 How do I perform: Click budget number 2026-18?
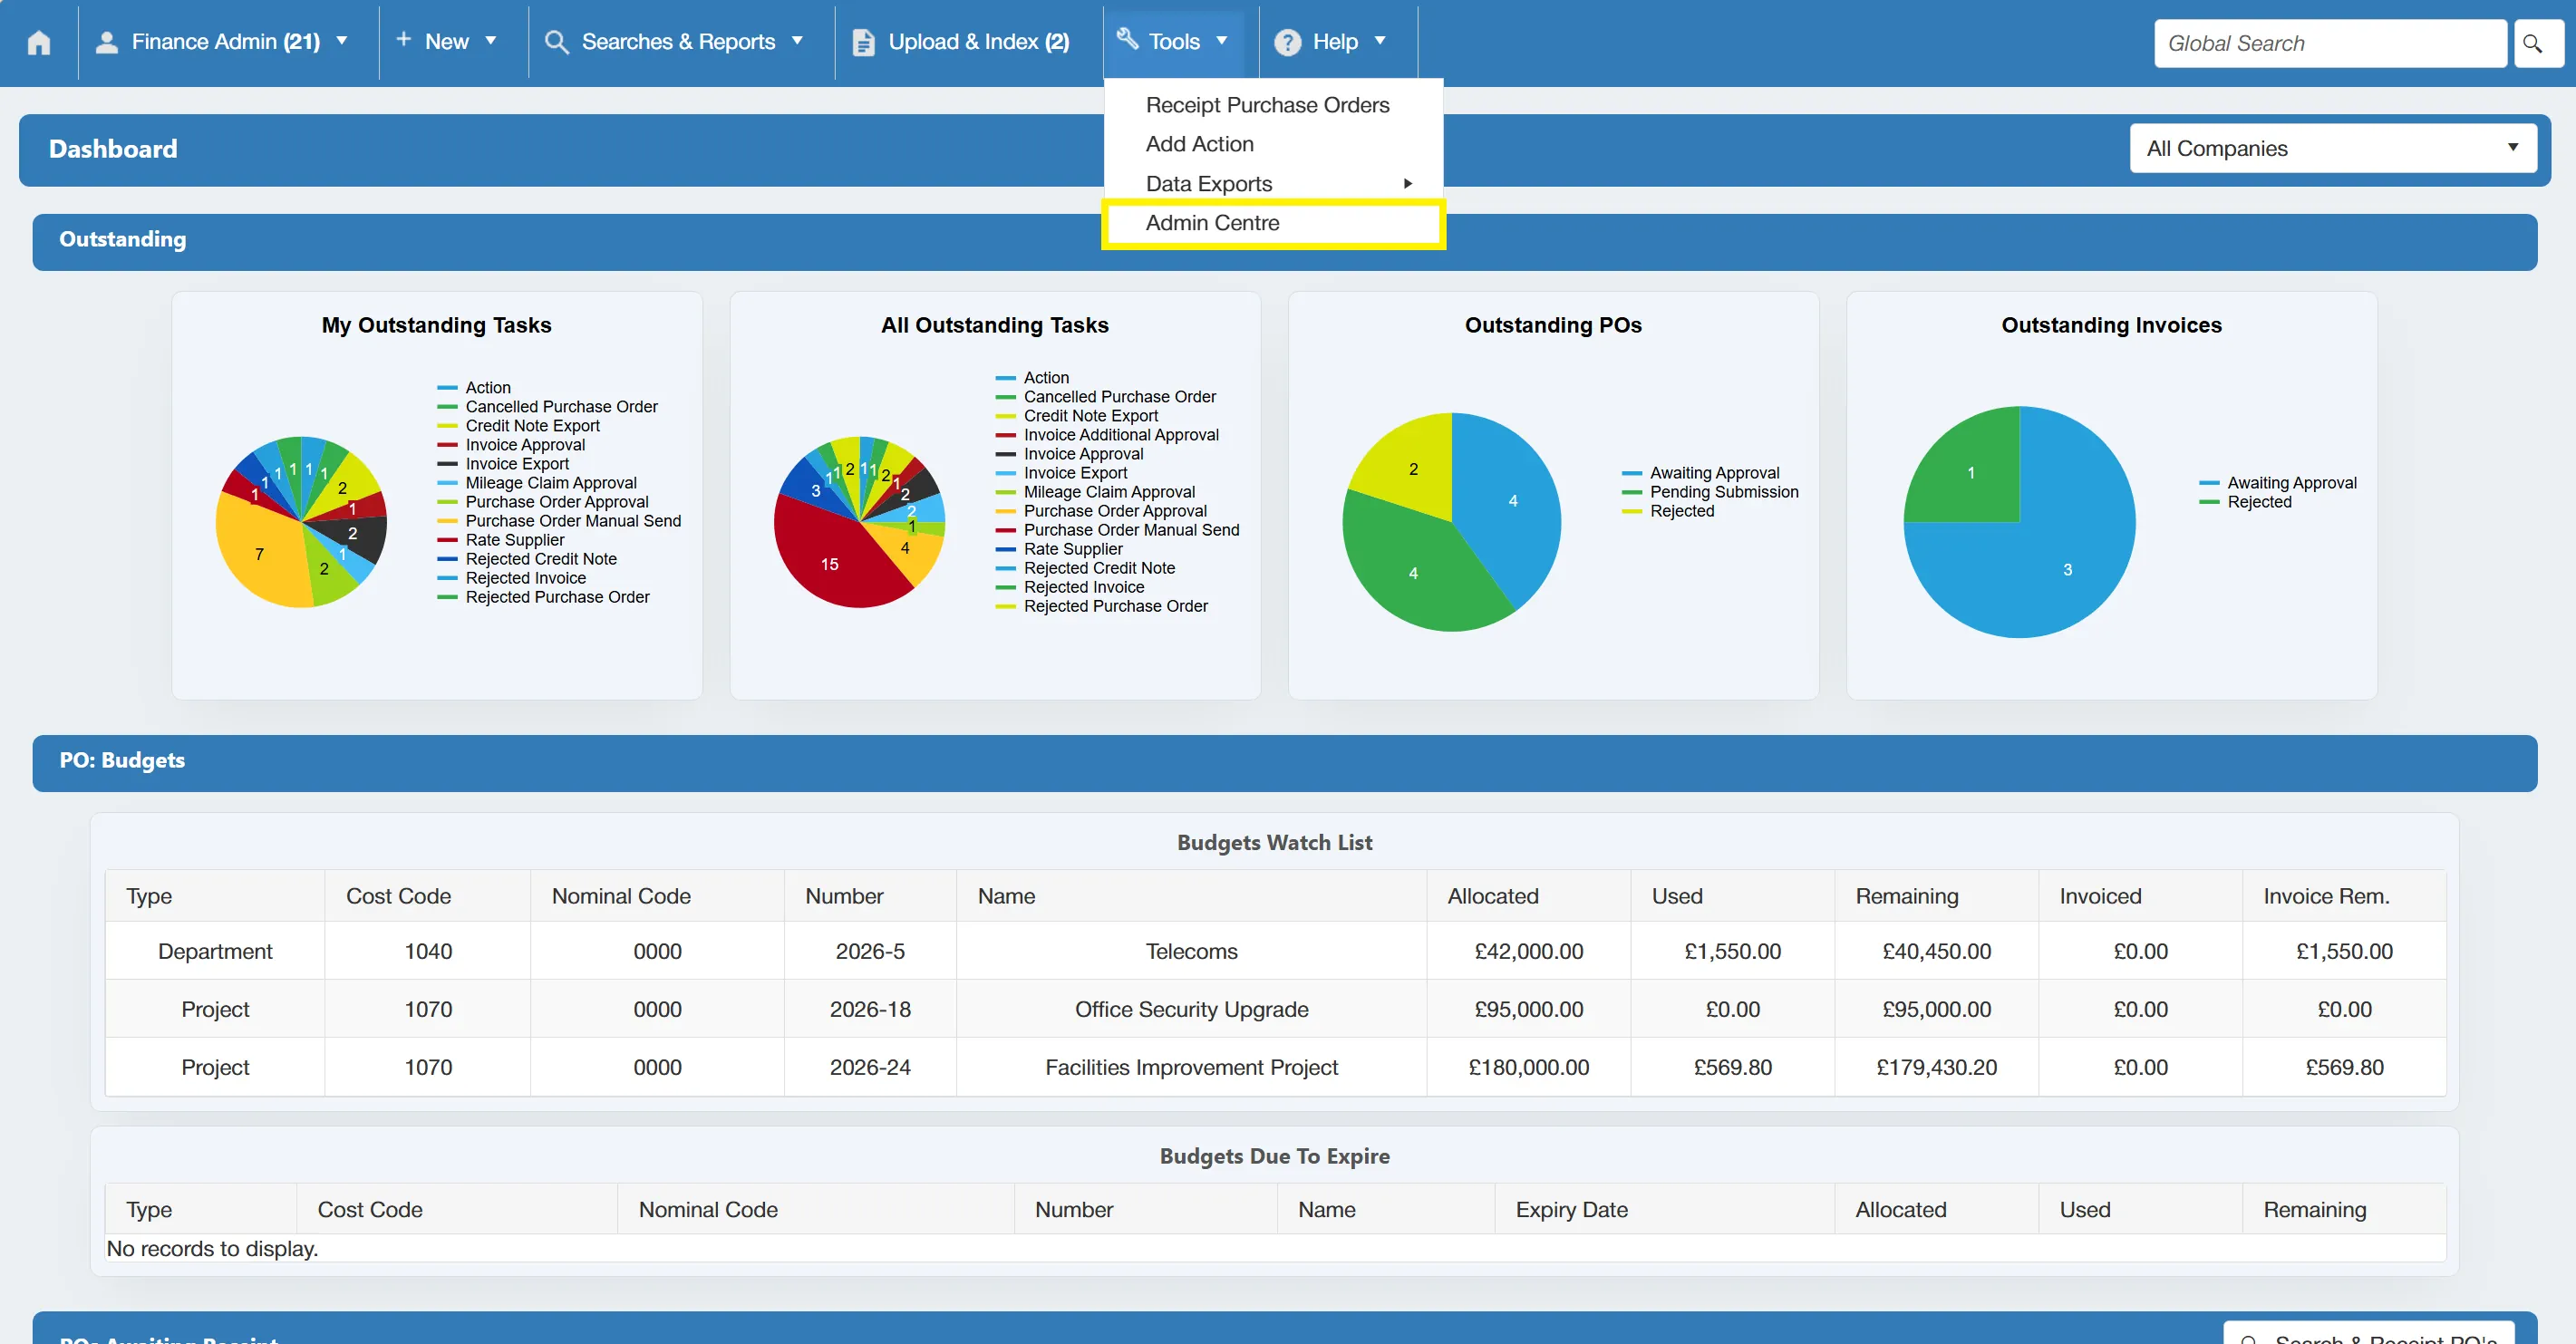point(870,1009)
